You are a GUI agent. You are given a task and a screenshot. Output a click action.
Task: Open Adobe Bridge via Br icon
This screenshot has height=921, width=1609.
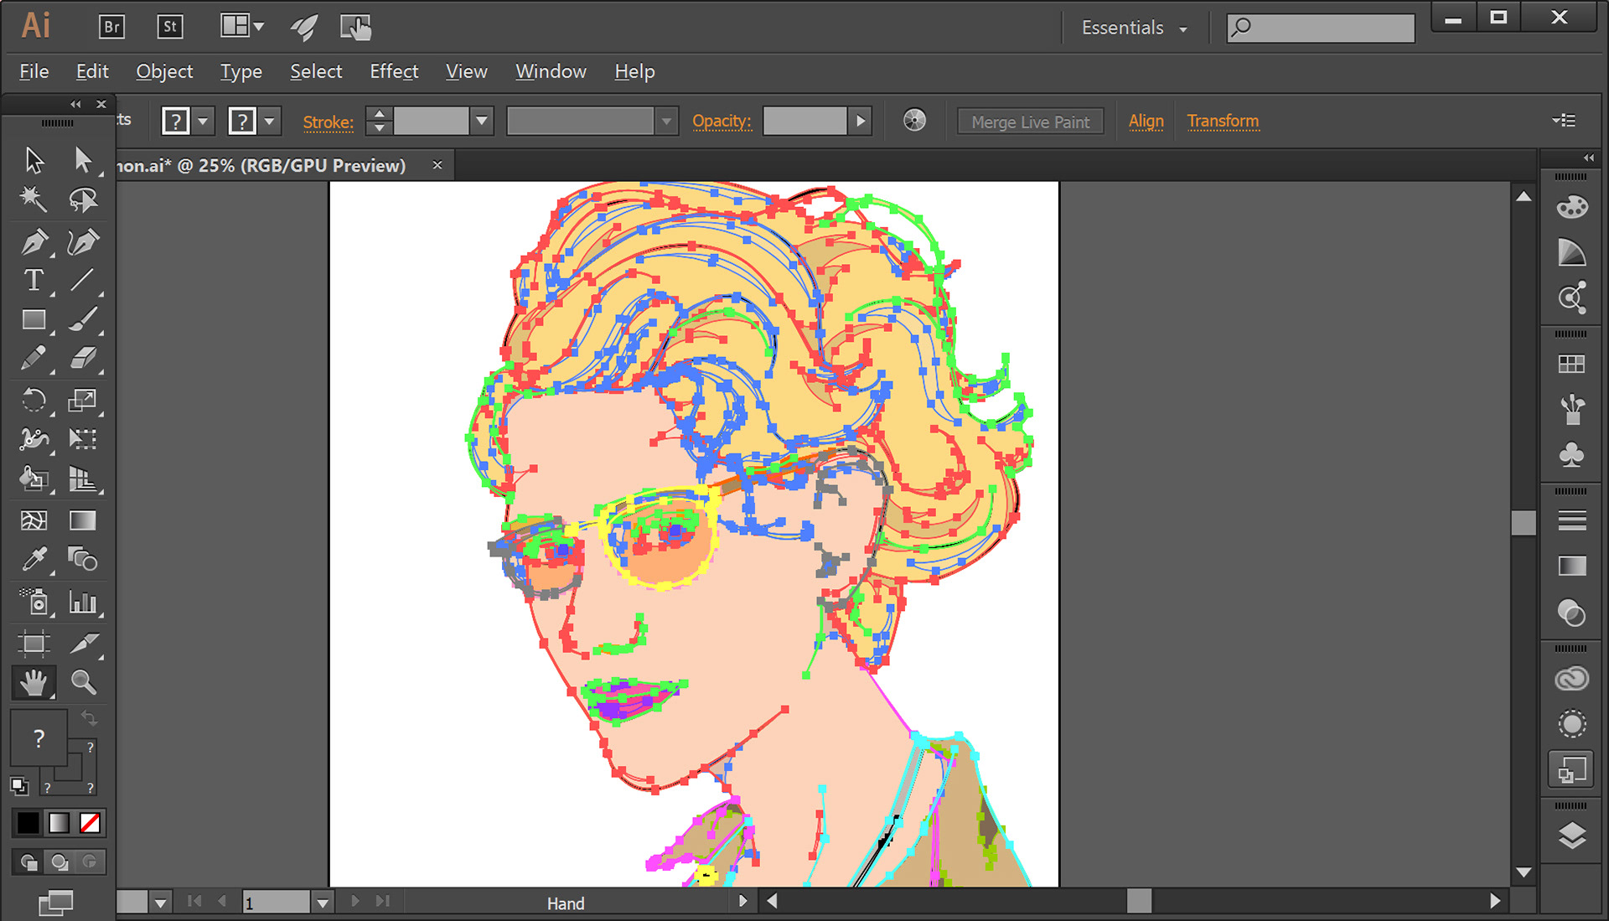[111, 27]
